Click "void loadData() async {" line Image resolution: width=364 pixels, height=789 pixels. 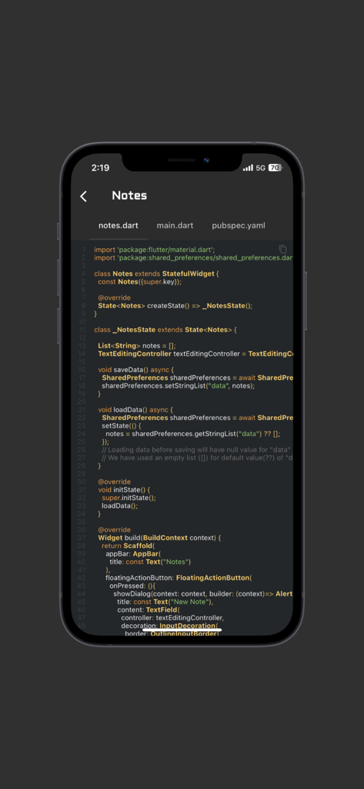tap(135, 410)
